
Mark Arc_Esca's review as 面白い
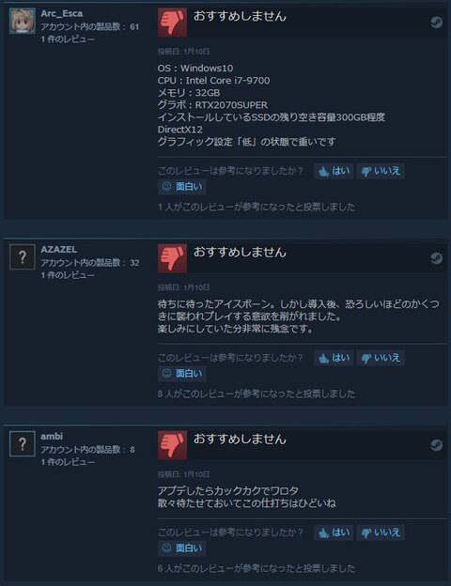(182, 187)
